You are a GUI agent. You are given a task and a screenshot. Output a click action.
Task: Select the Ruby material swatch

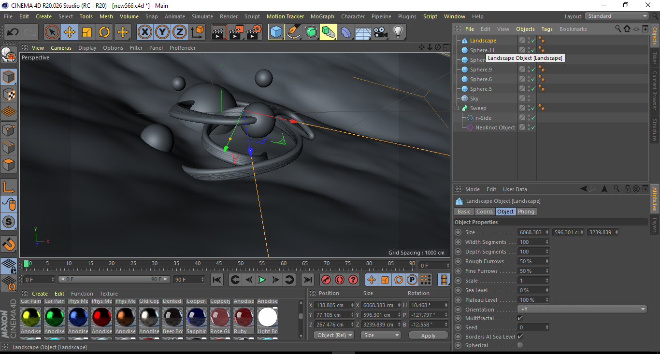[244, 317]
